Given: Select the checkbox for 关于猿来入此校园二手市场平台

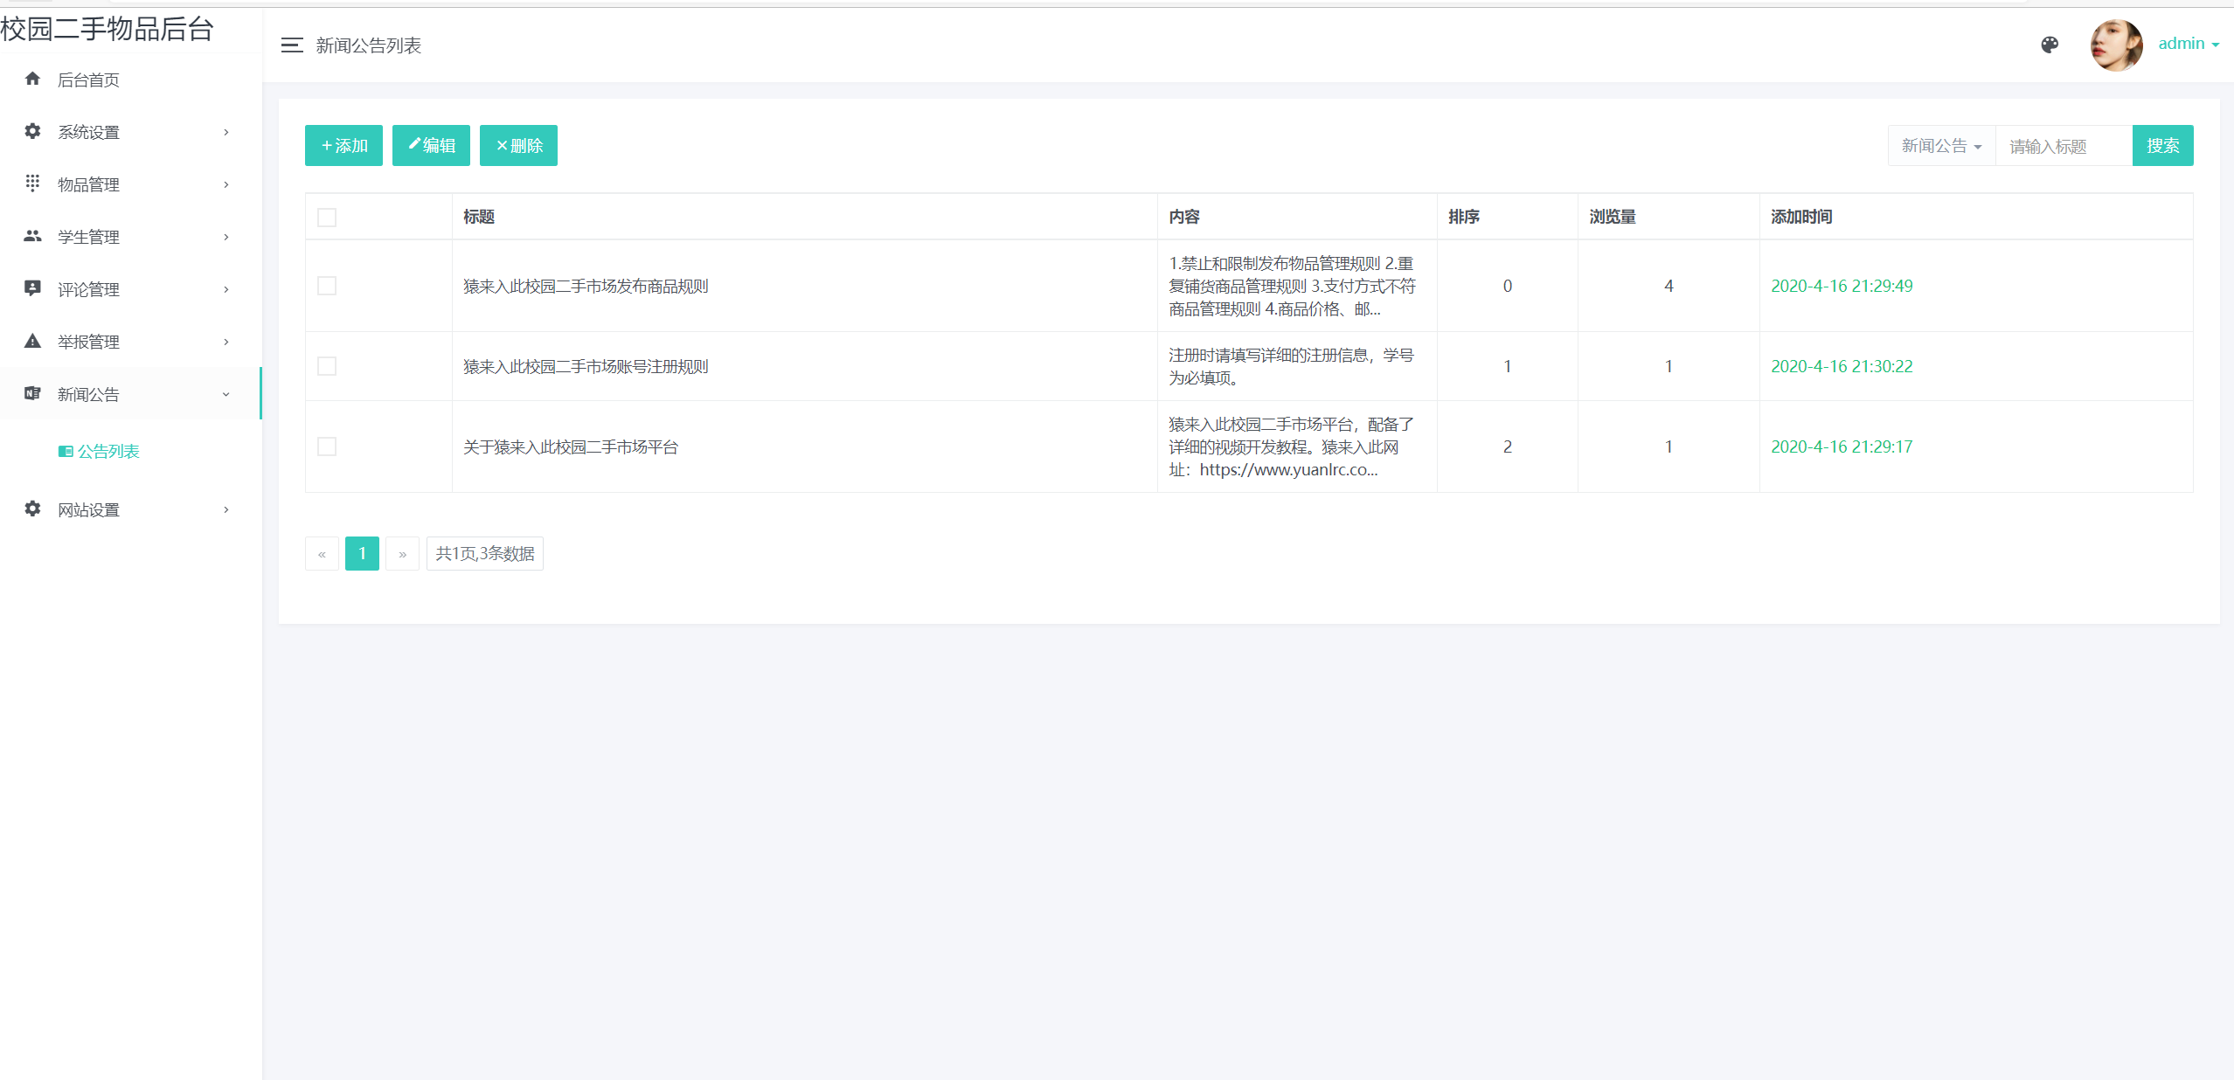Looking at the screenshot, I should point(326,447).
